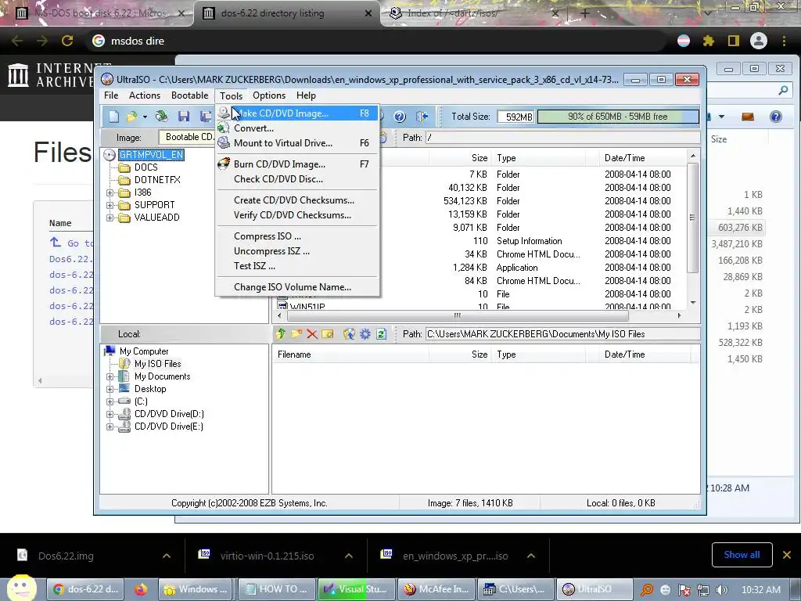This screenshot has width=801, height=601.
Task: Open the Bootable menu
Action: (189, 95)
